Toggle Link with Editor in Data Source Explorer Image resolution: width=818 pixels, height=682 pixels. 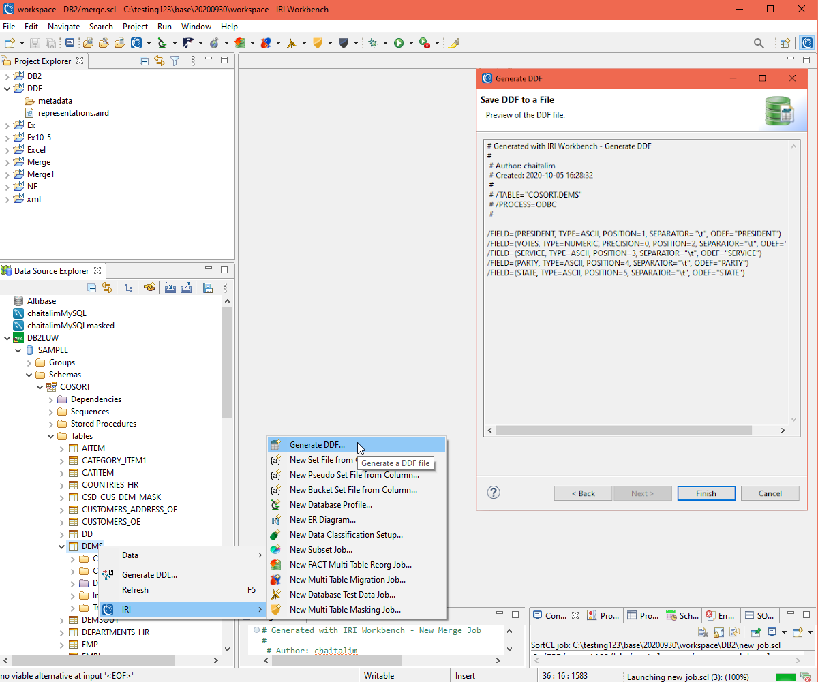107,288
